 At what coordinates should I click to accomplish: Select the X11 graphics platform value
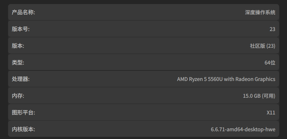click(x=271, y=113)
